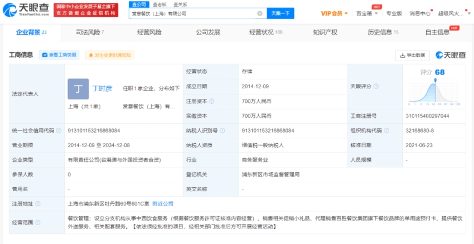The width and height of the screenshot is (474, 244).
Task: Click the 天眼一下 search button
Action: coord(281,13)
